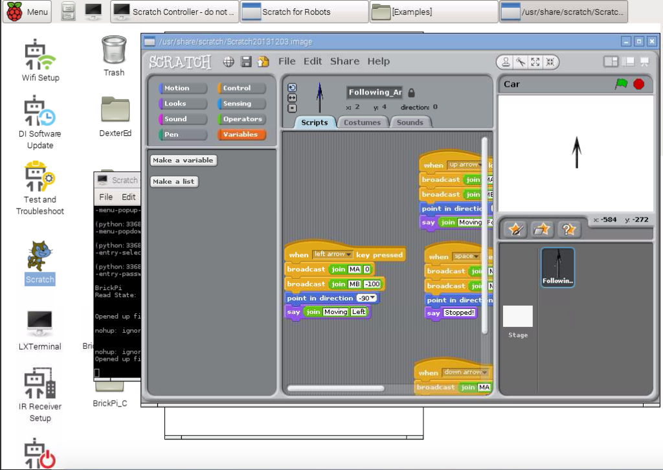Image resolution: width=663 pixels, height=470 pixels.
Task: Paint a new sprite
Action: coord(516,229)
